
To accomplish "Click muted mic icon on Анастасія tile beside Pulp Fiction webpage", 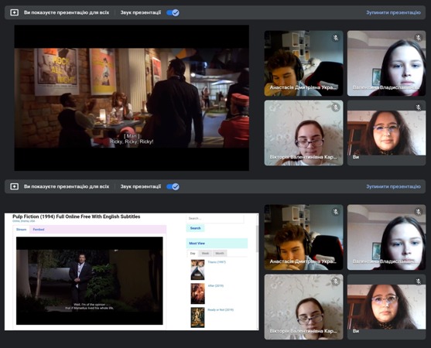I will (335, 211).
